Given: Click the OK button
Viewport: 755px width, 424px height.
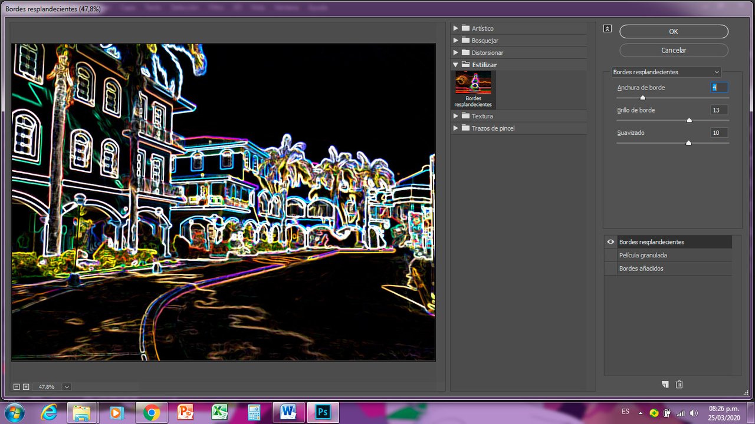Looking at the screenshot, I should click(674, 32).
